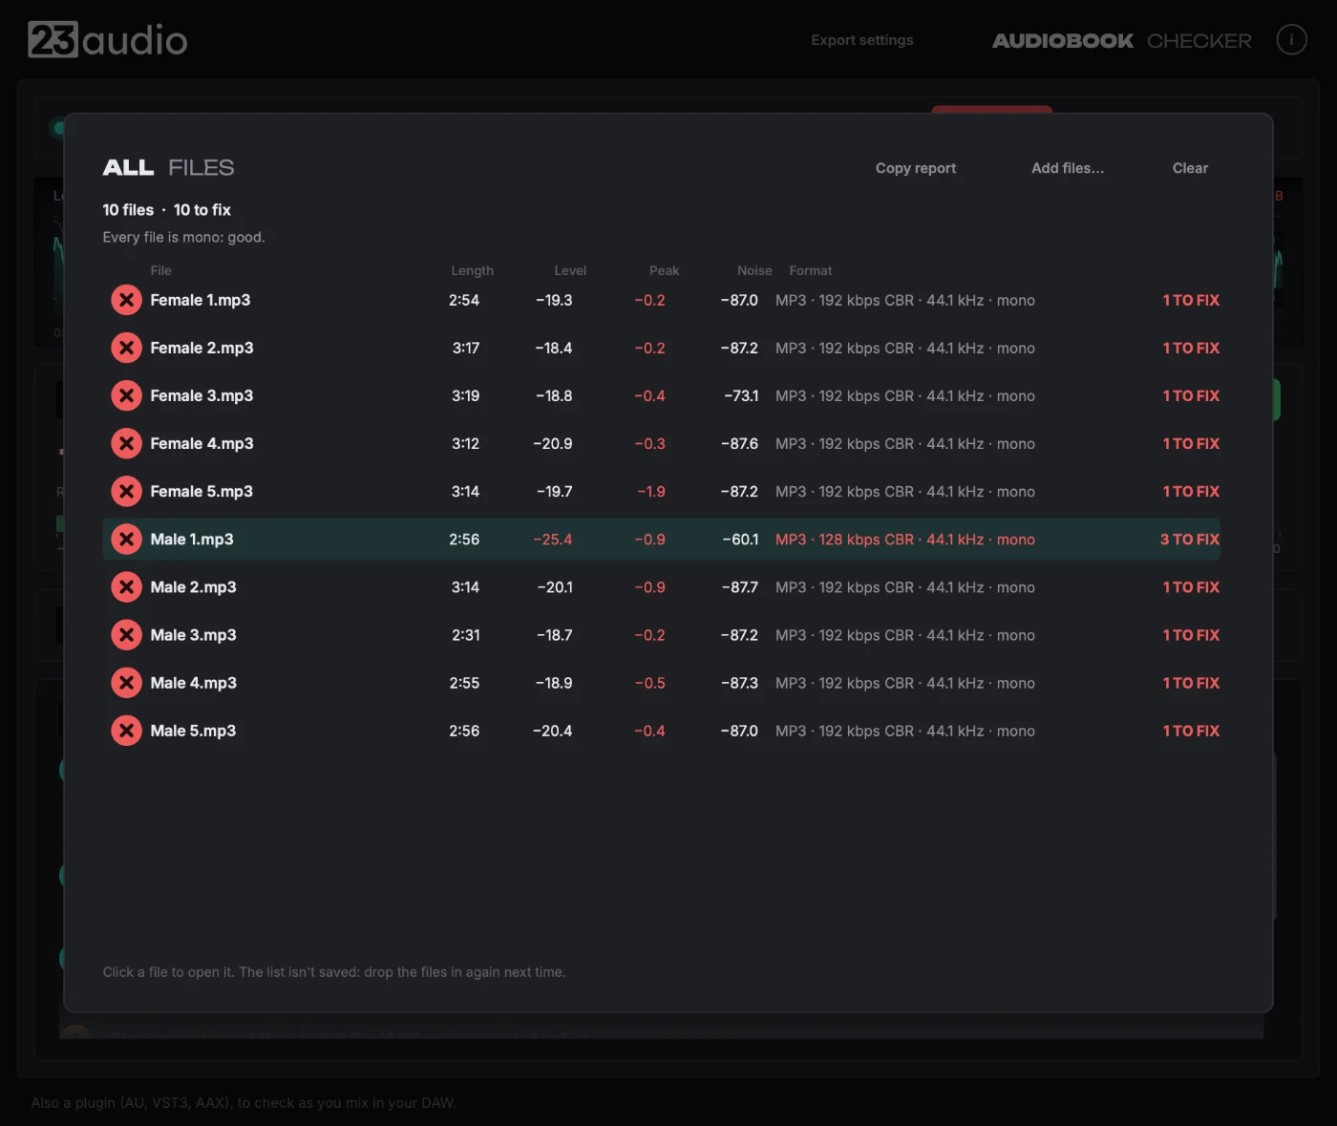Click the red X icon for Female 2.mp3
The height and width of the screenshot is (1126, 1337).
[126, 348]
